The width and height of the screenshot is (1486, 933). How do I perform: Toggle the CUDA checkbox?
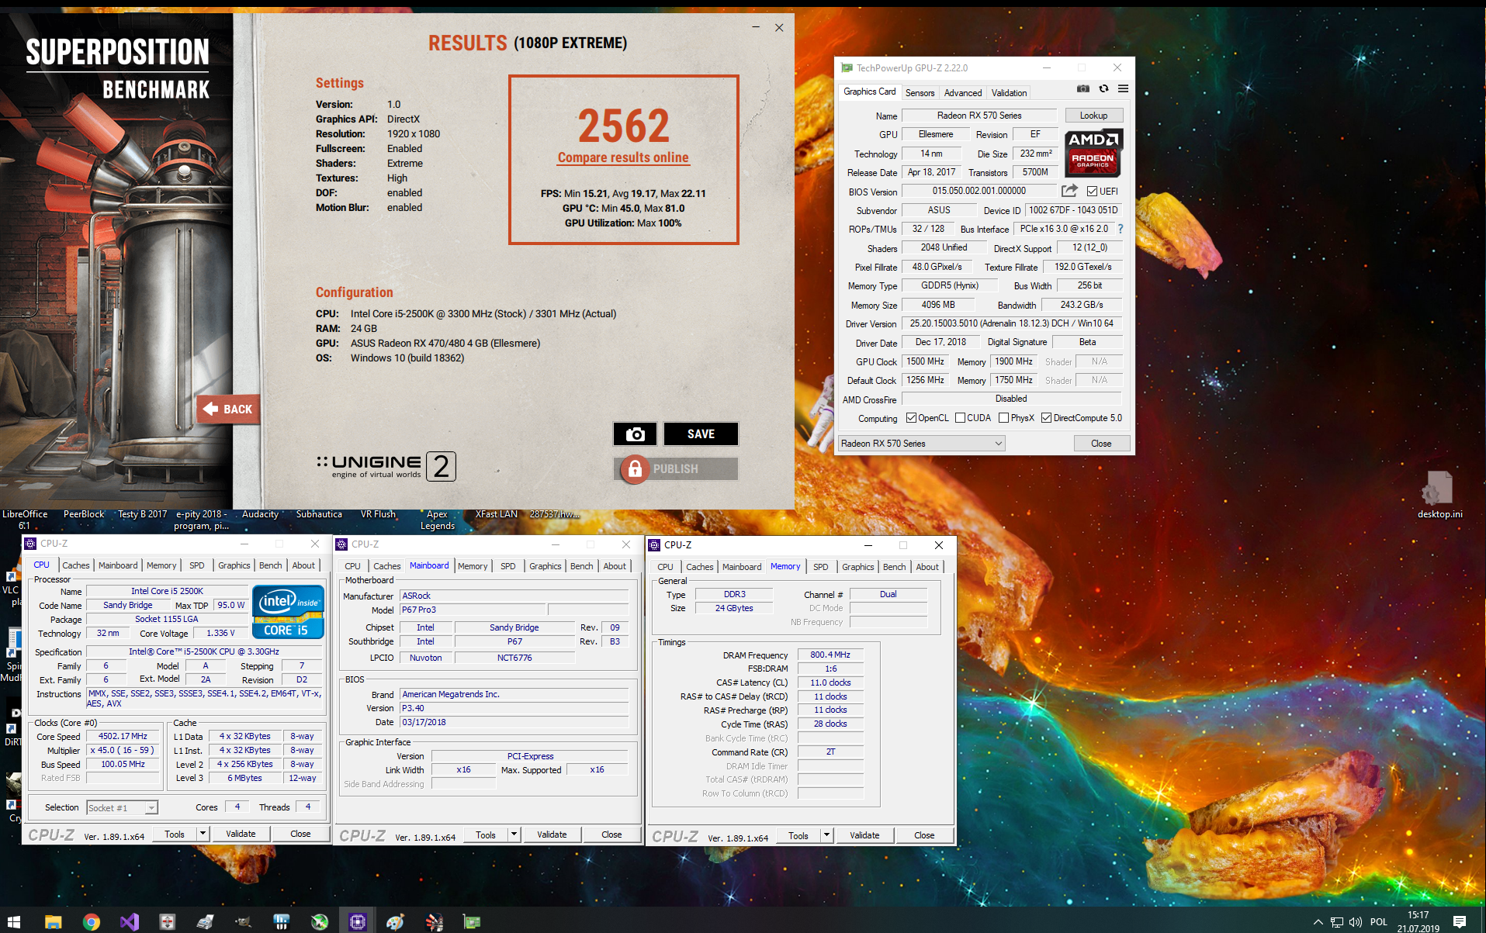tap(960, 418)
